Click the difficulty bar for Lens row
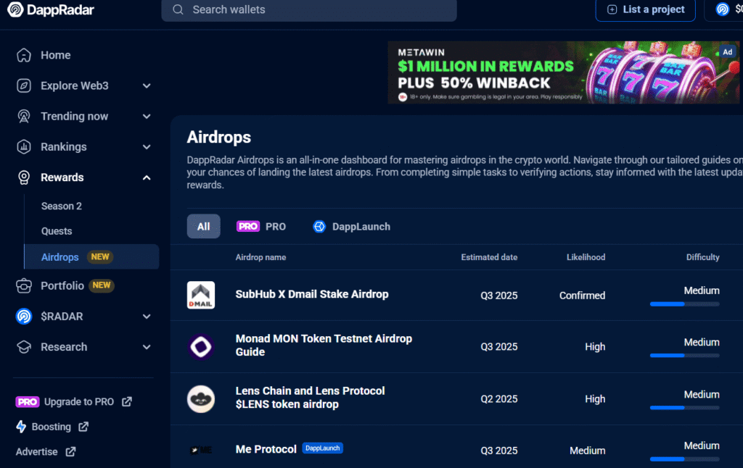The width and height of the screenshot is (743, 468). click(685, 407)
